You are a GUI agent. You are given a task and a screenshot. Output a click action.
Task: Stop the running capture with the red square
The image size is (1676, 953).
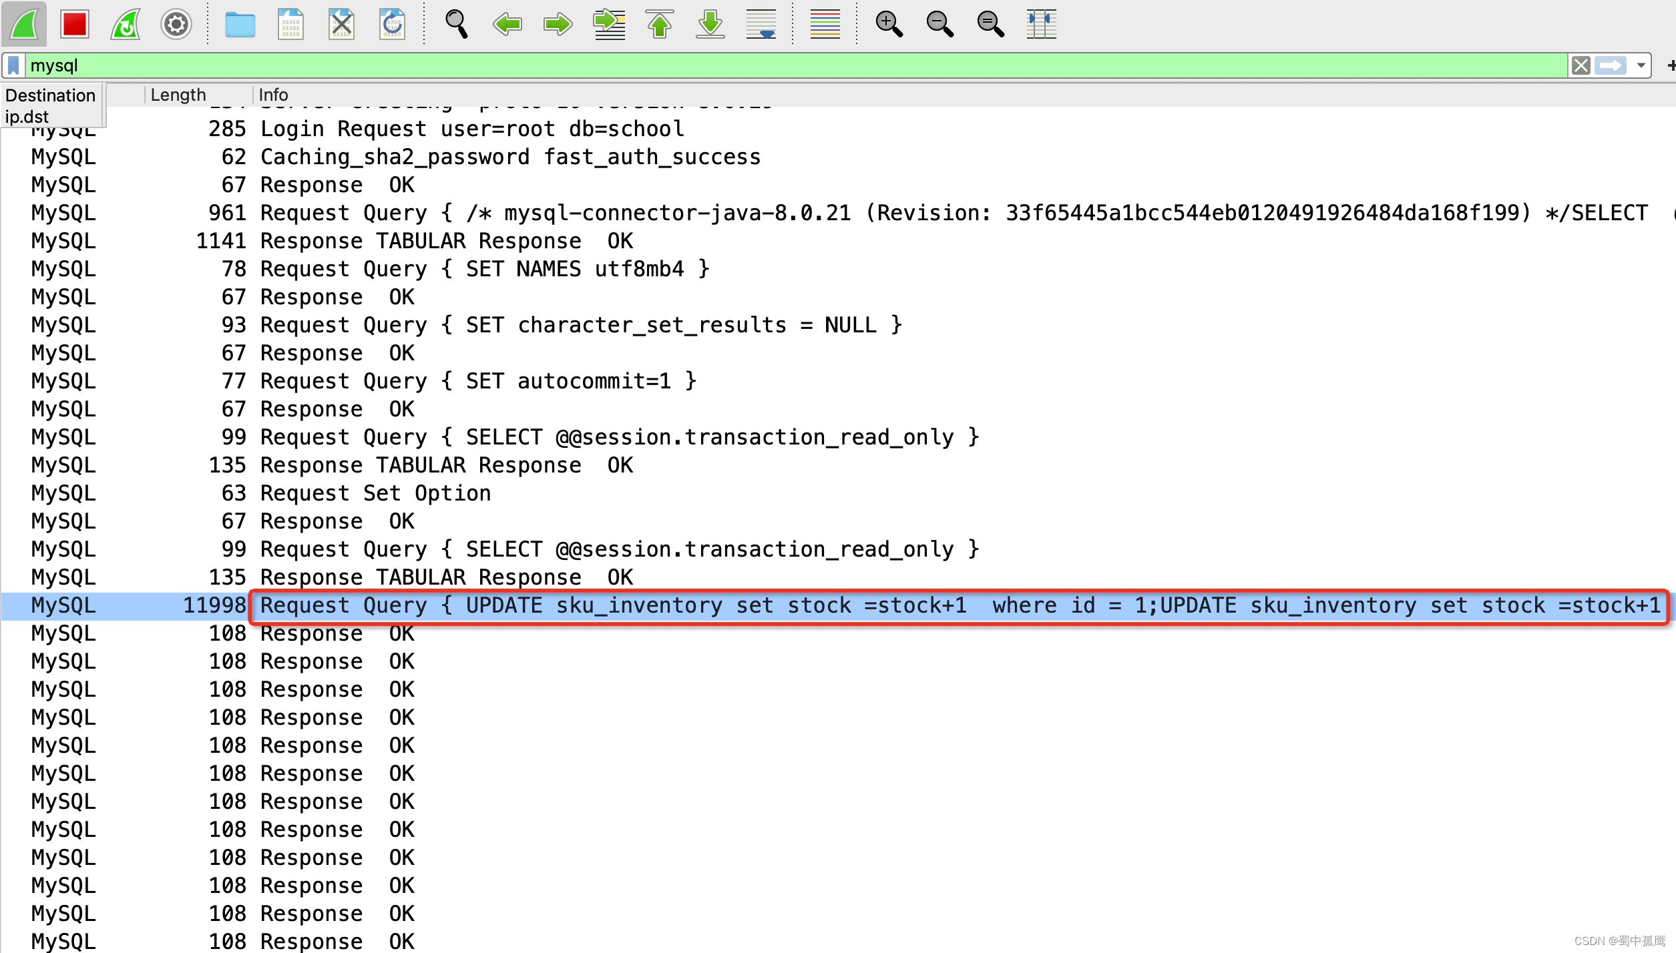[x=74, y=24]
